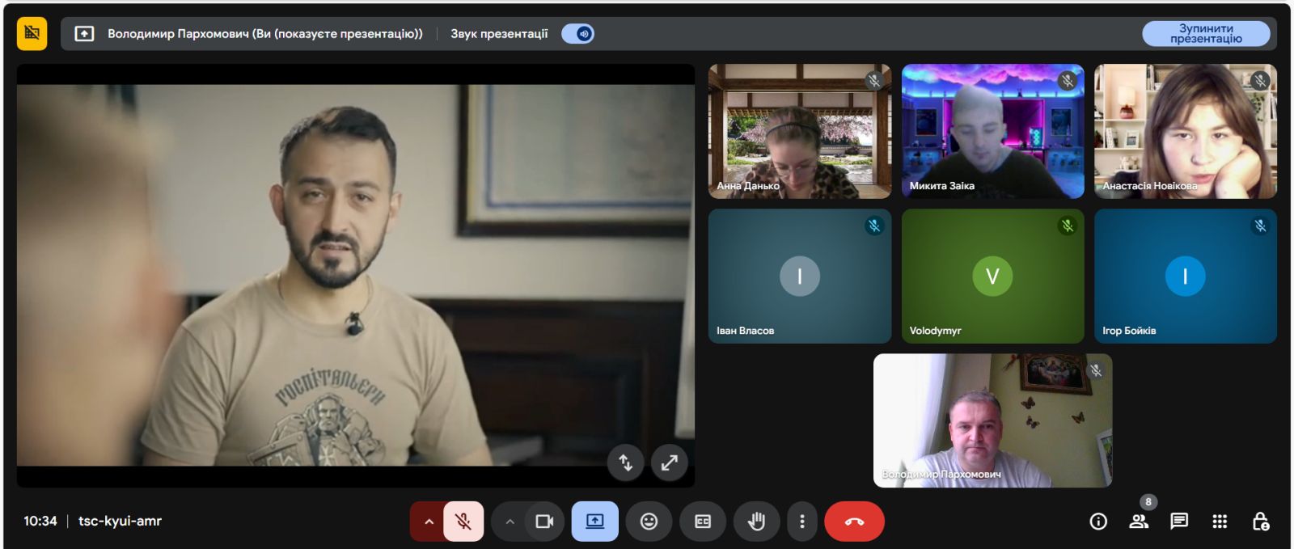Screen dimensions: 1294x549
Task: Click the screen share present button
Action: point(594,522)
